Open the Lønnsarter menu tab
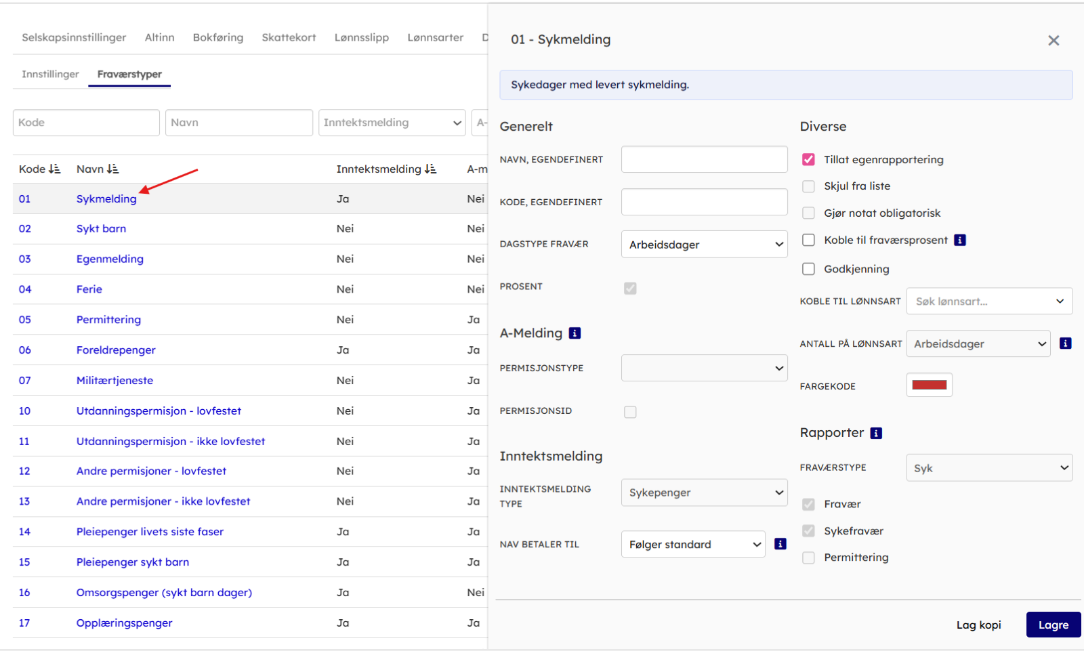 [x=435, y=38]
